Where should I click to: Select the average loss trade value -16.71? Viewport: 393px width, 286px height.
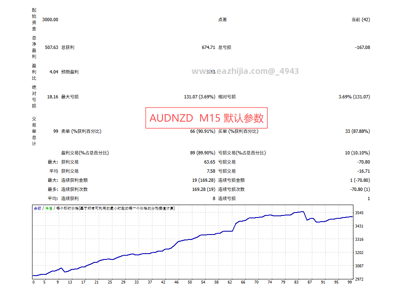tap(363, 171)
